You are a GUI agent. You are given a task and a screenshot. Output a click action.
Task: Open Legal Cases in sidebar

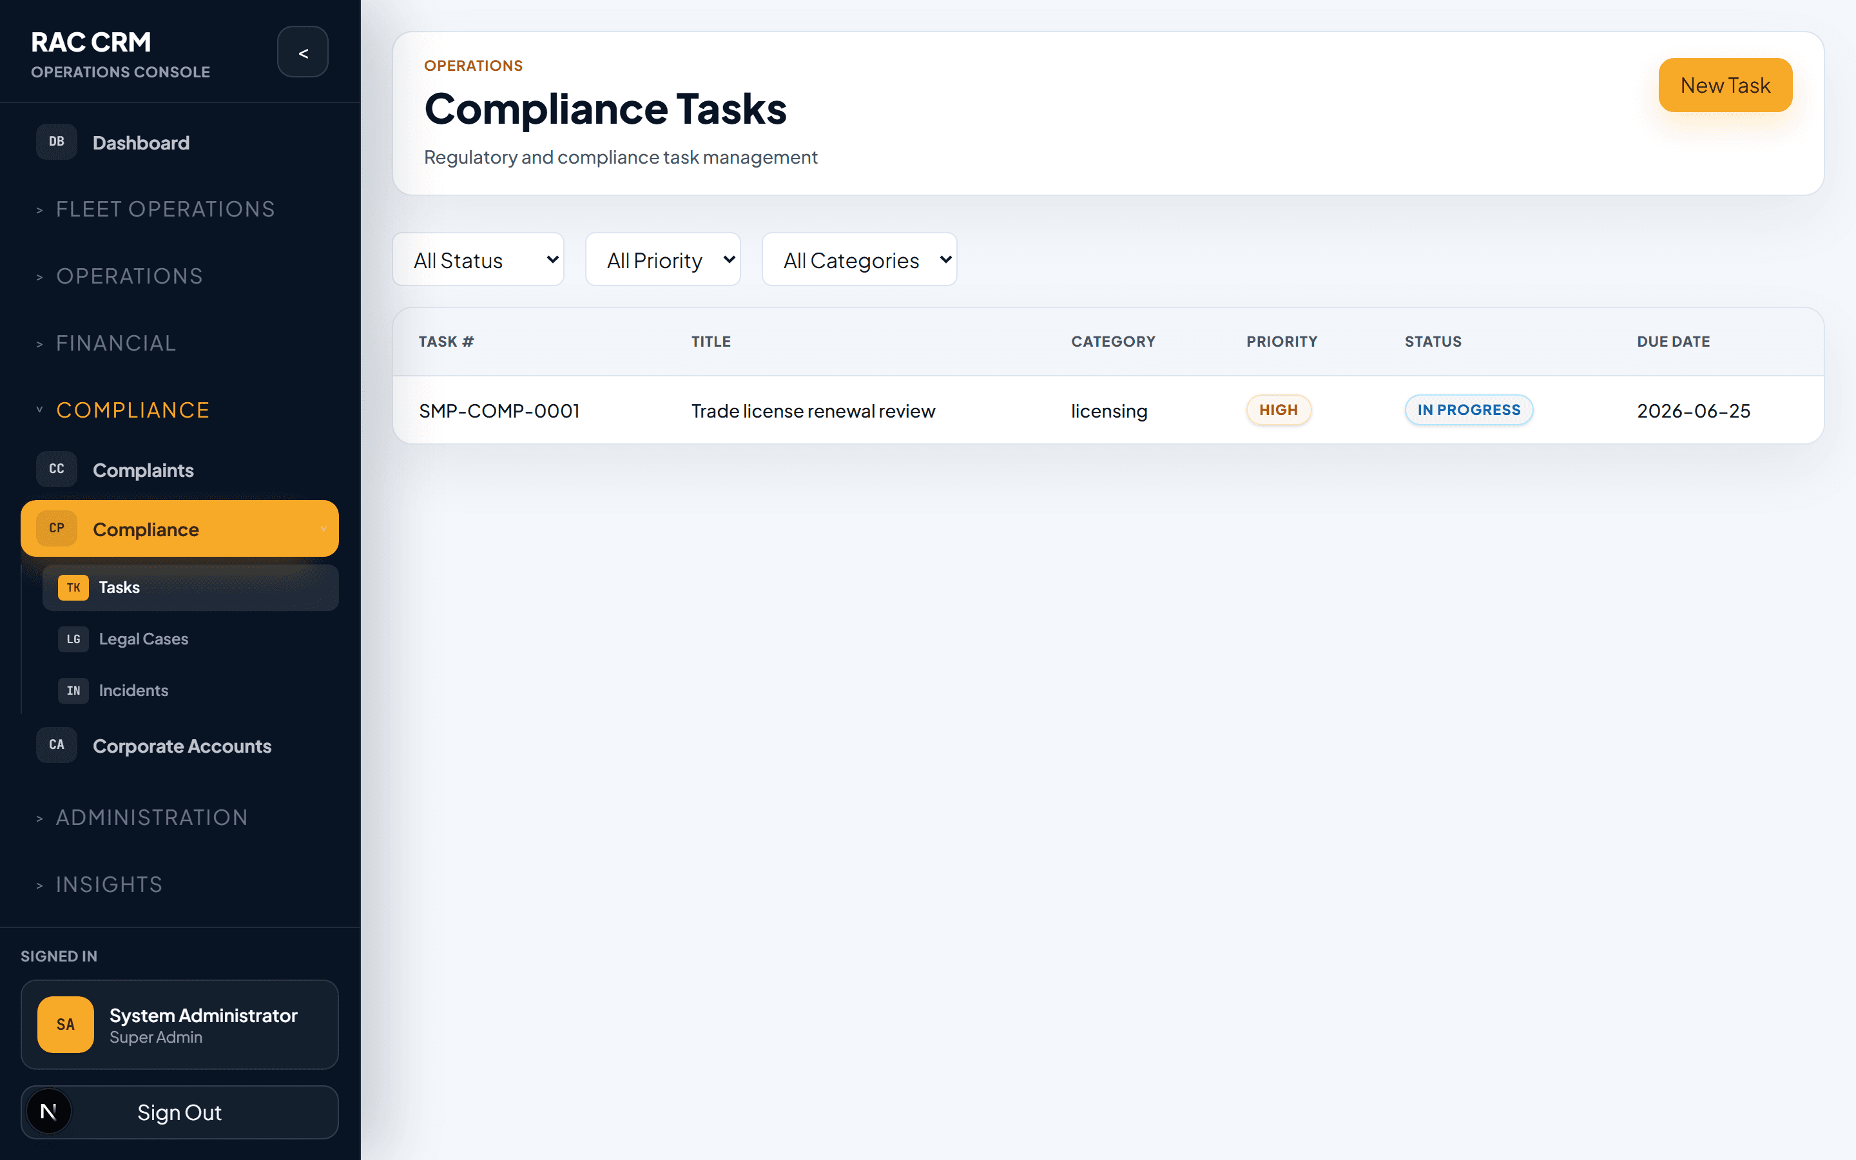click(190, 639)
